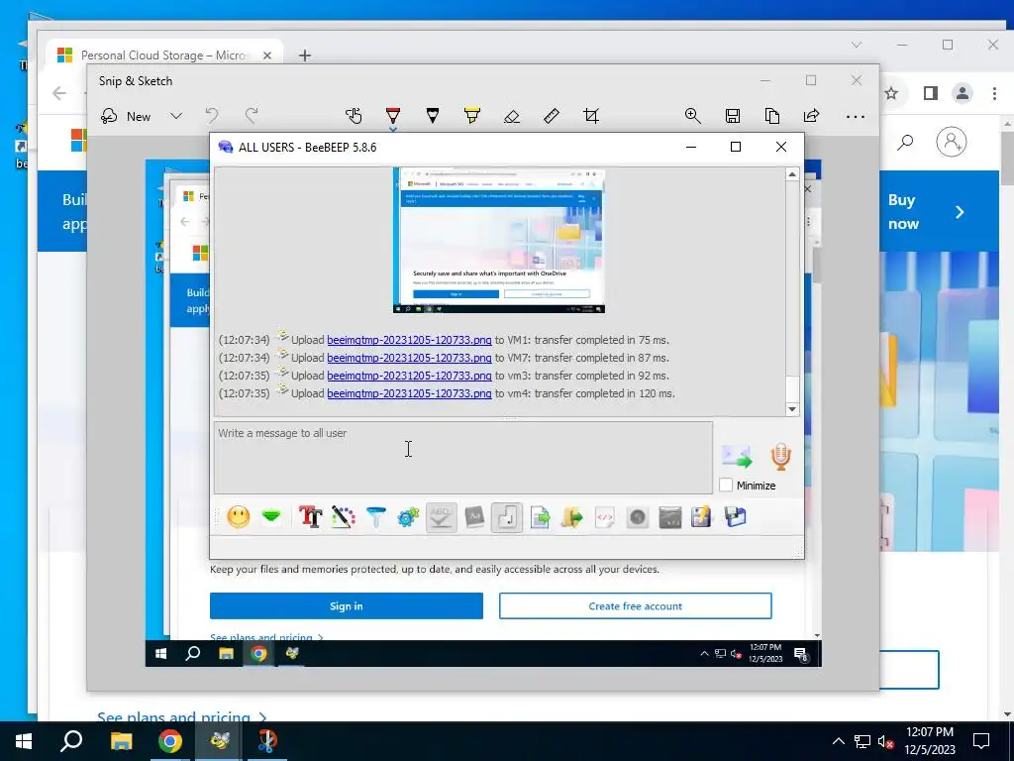Expand the ballpoint pen options chevron
The width and height of the screenshot is (1014, 761).
click(392, 129)
